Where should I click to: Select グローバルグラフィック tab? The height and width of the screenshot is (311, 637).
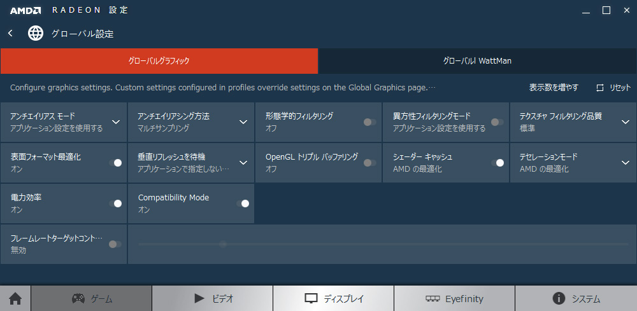click(x=159, y=61)
